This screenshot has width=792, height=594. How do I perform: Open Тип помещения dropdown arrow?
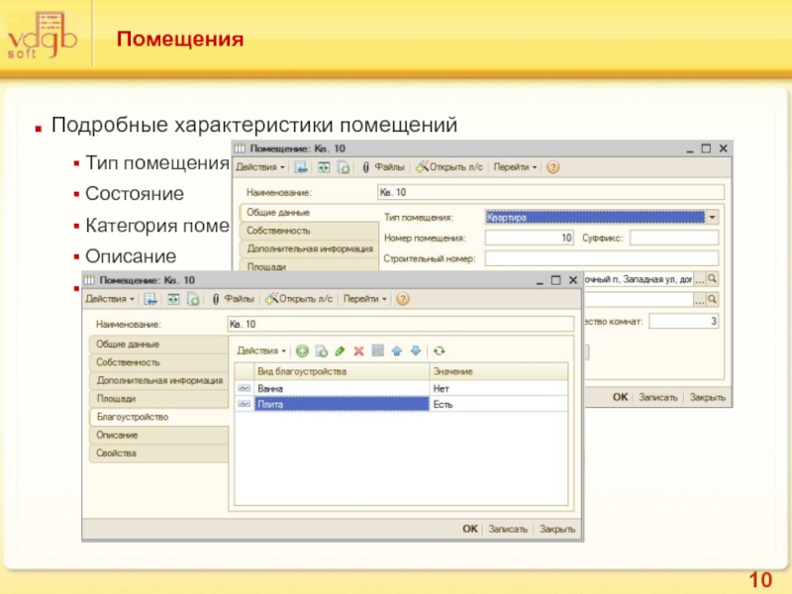tap(712, 217)
